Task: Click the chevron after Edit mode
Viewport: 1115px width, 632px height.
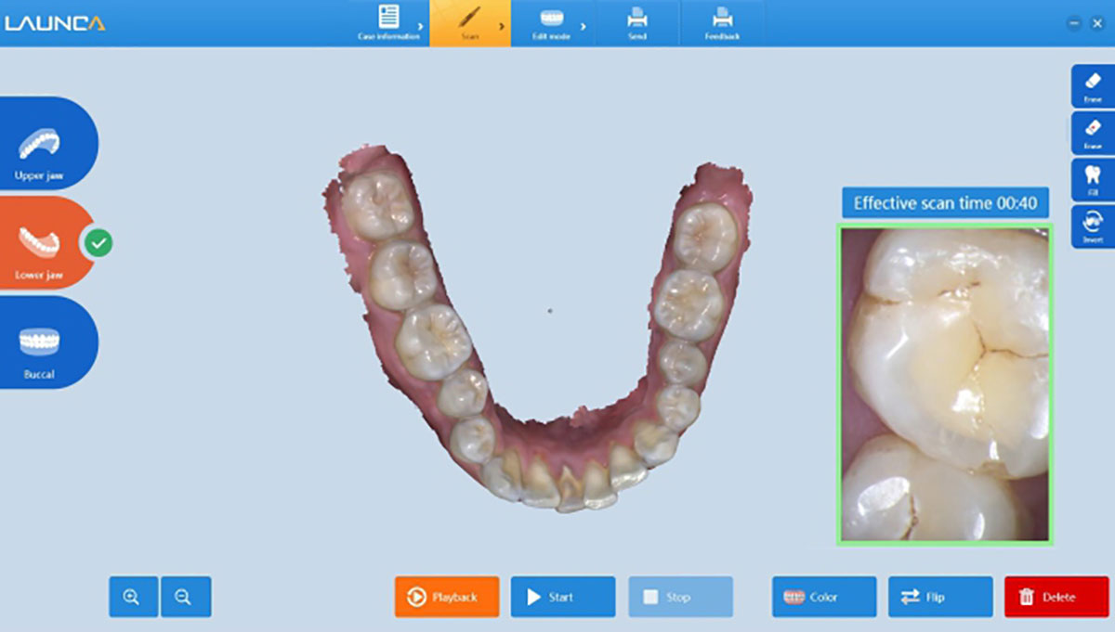Action: pyautogui.click(x=584, y=27)
